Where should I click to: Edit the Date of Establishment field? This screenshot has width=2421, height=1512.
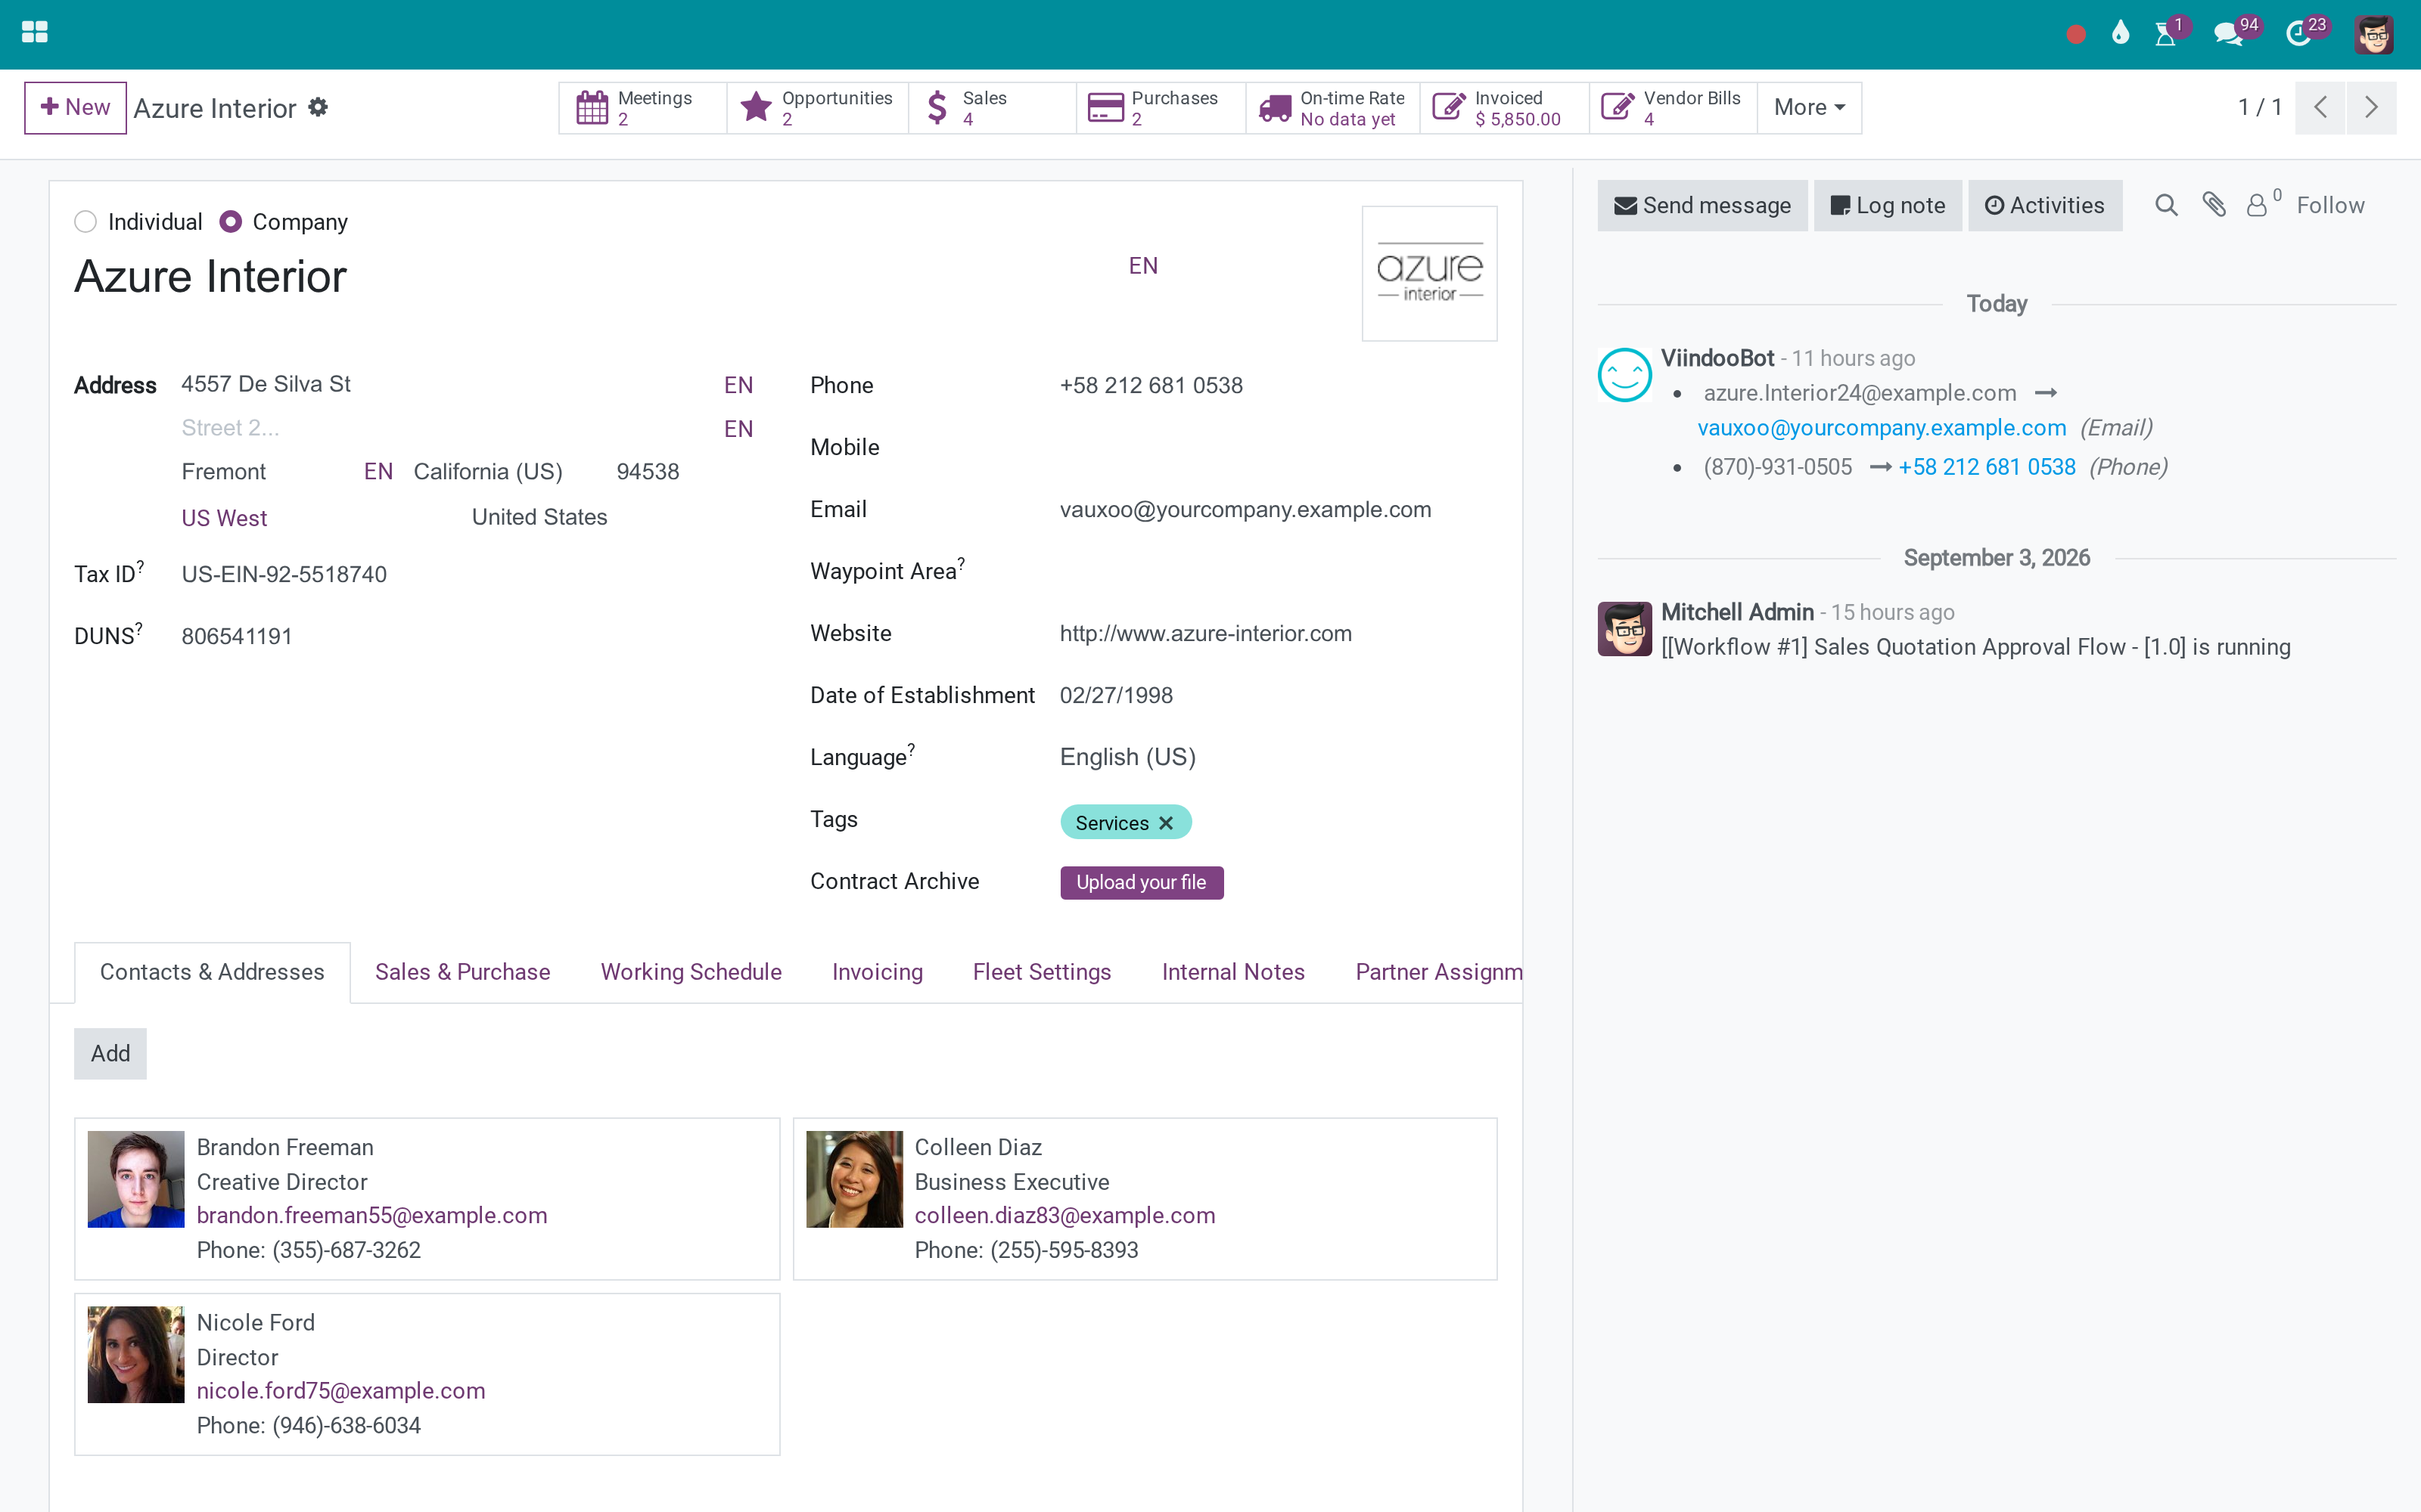coord(1278,695)
